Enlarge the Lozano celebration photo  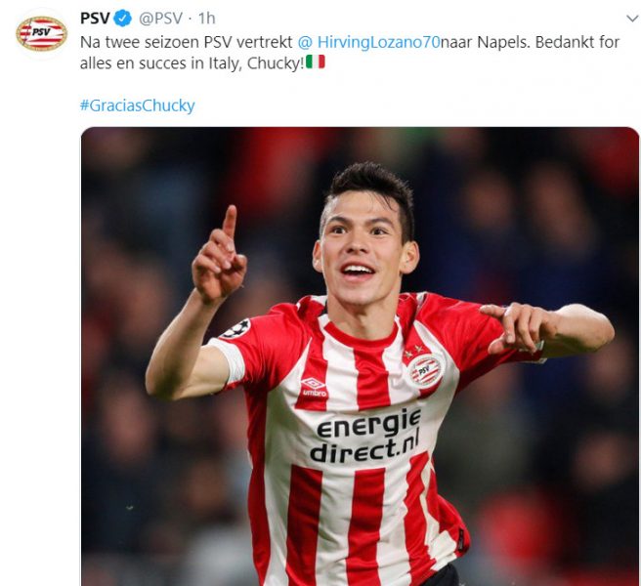coord(361,356)
